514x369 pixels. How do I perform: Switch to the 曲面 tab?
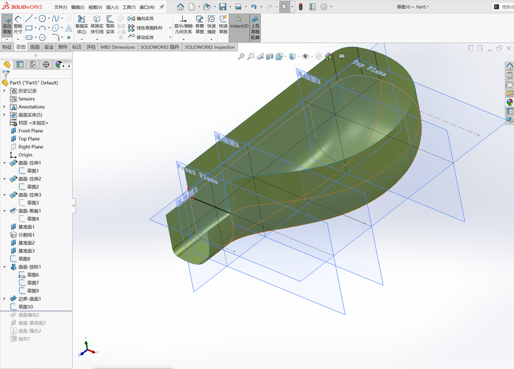coord(35,47)
